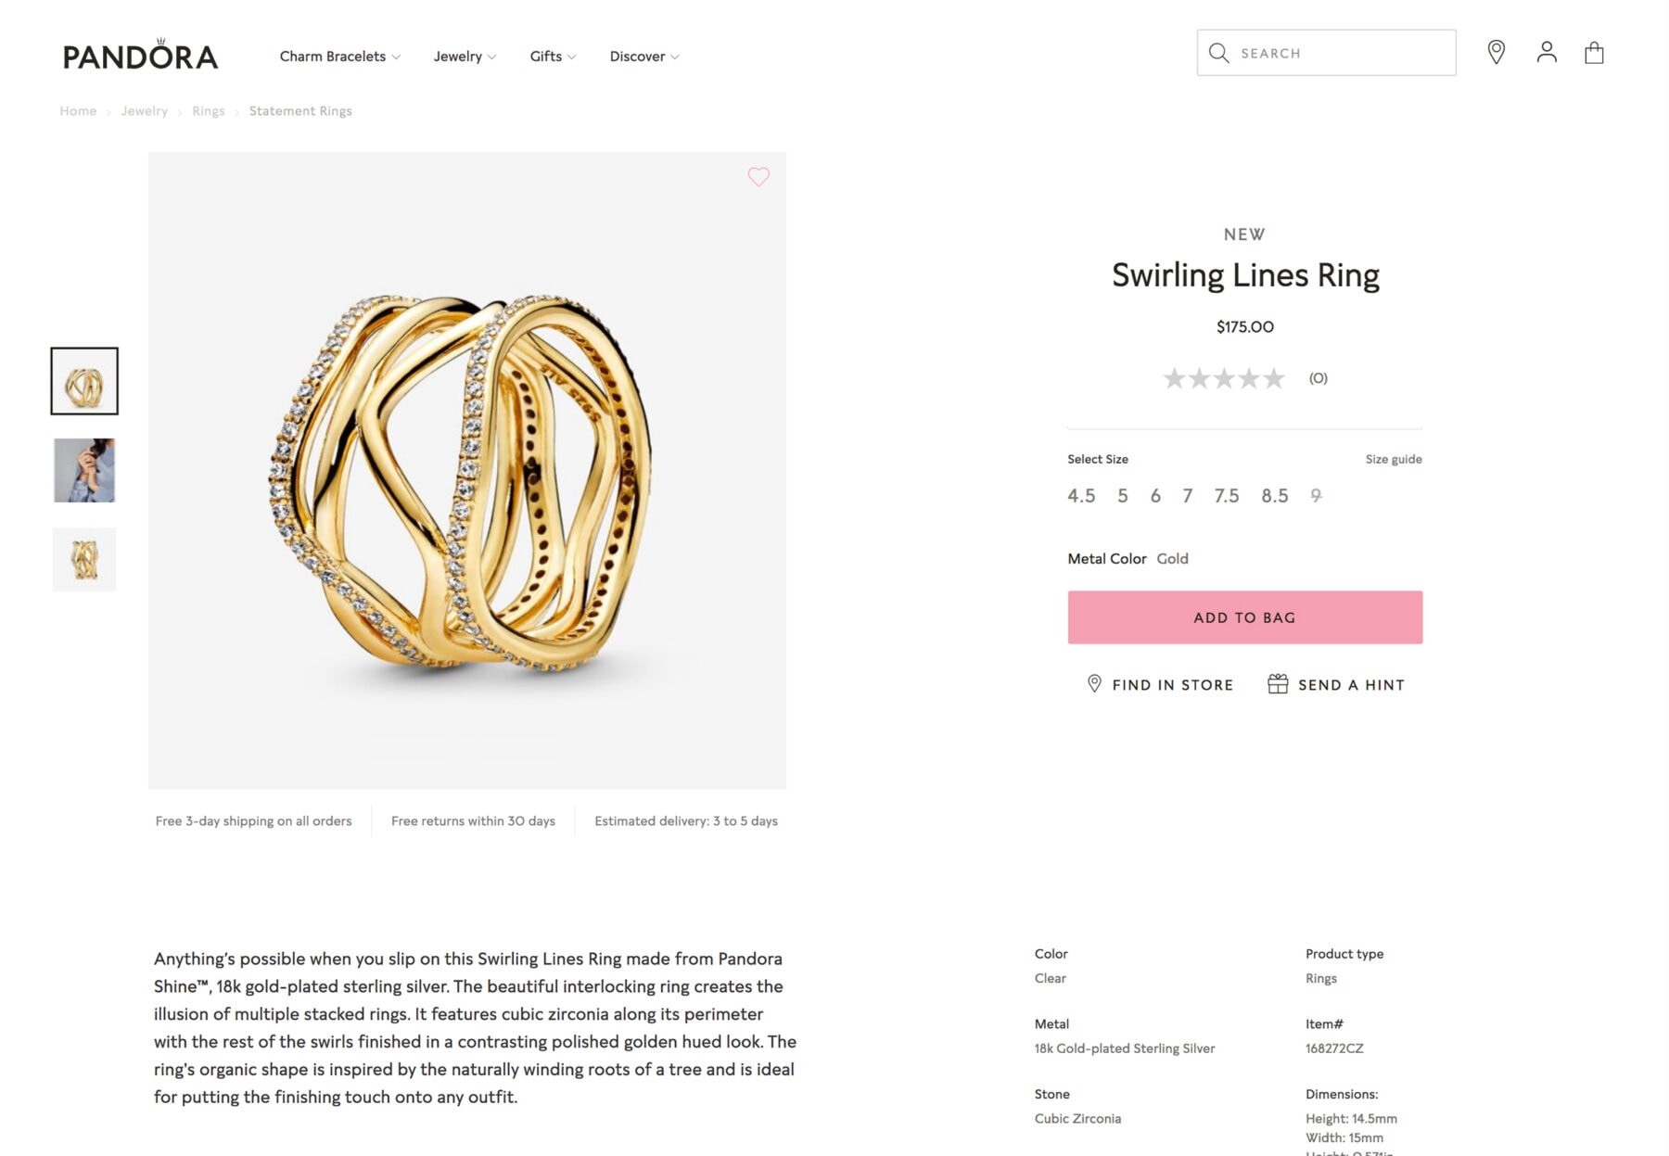Expand the Jewelry dropdown menu
The width and height of the screenshot is (1669, 1156).
(x=464, y=56)
